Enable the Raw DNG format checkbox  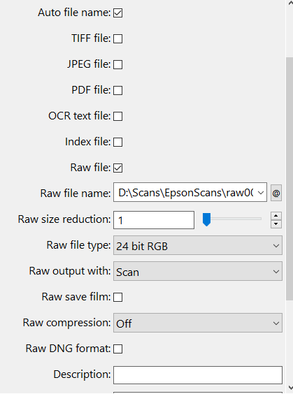pyautogui.click(x=117, y=349)
